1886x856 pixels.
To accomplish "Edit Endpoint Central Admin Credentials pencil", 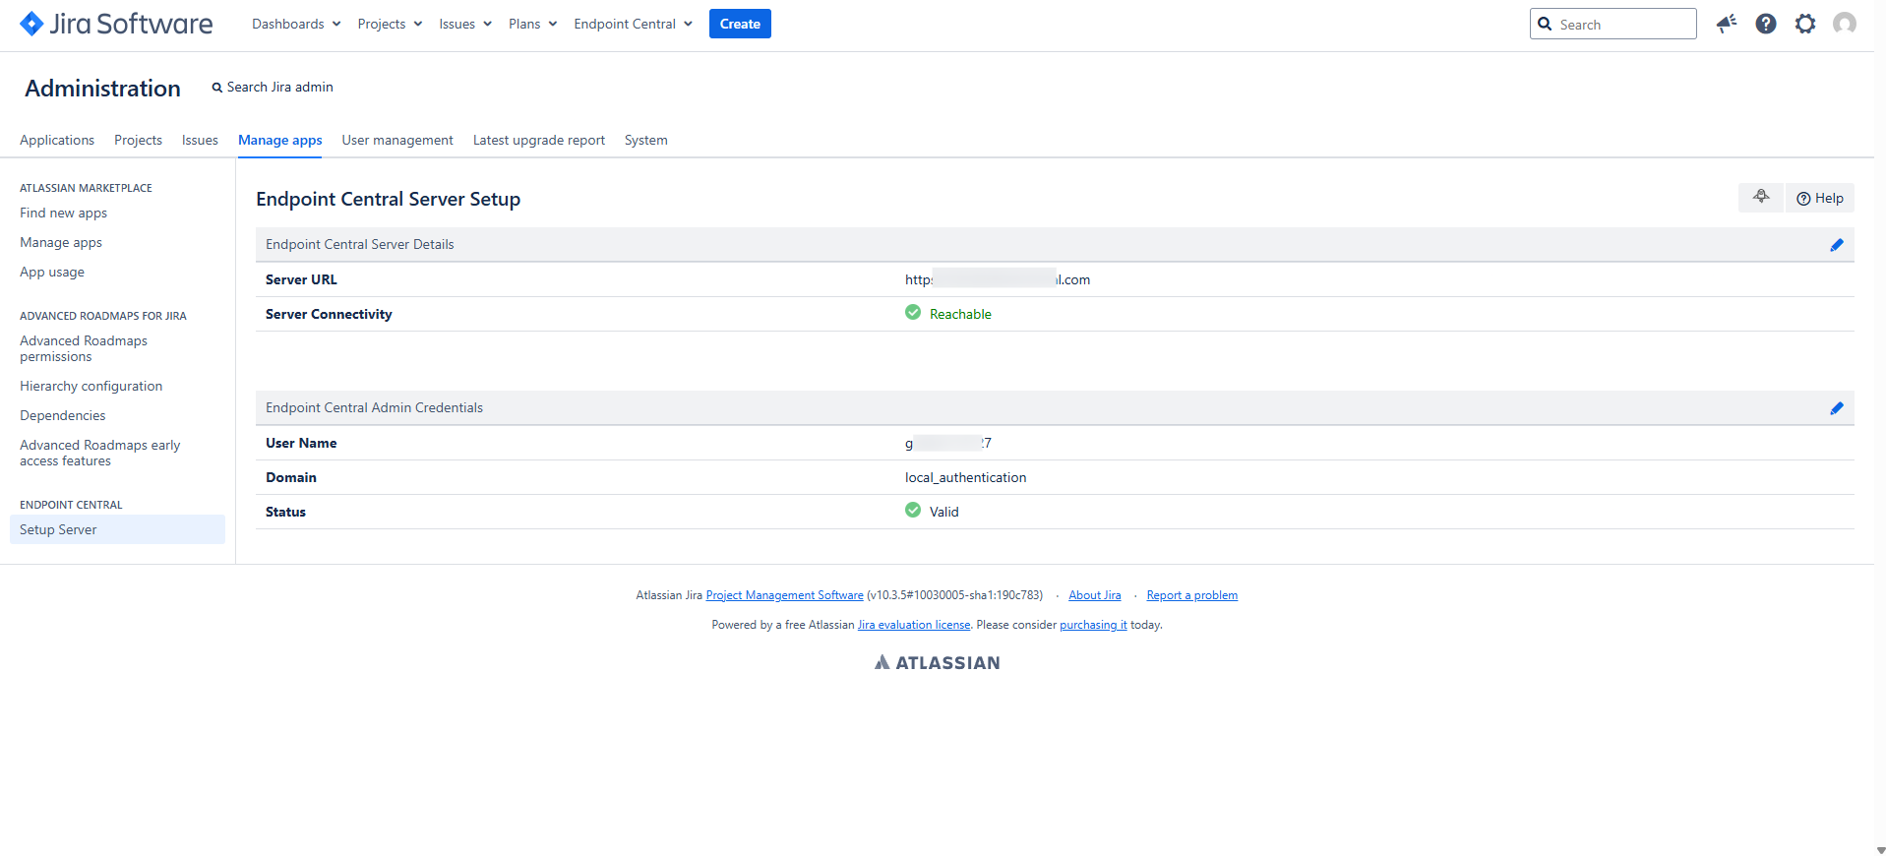I will (1837, 408).
